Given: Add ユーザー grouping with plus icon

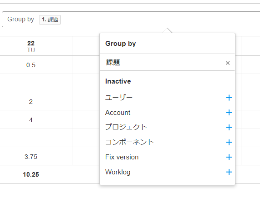Looking at the screenshot, I should coord(229,98).
